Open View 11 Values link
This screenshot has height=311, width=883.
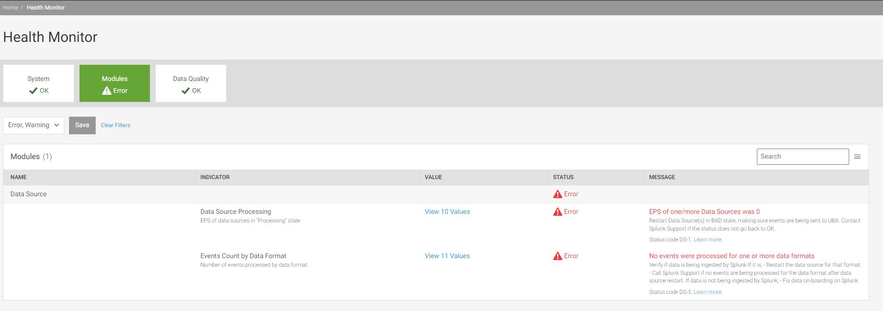(447, 256)
